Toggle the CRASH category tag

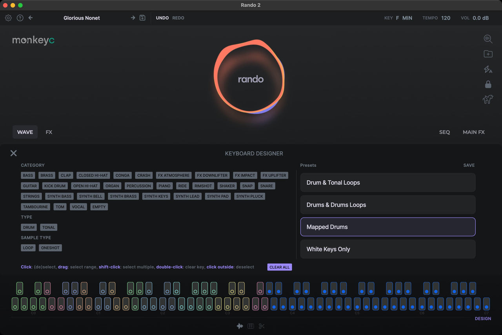coord(144,176)
